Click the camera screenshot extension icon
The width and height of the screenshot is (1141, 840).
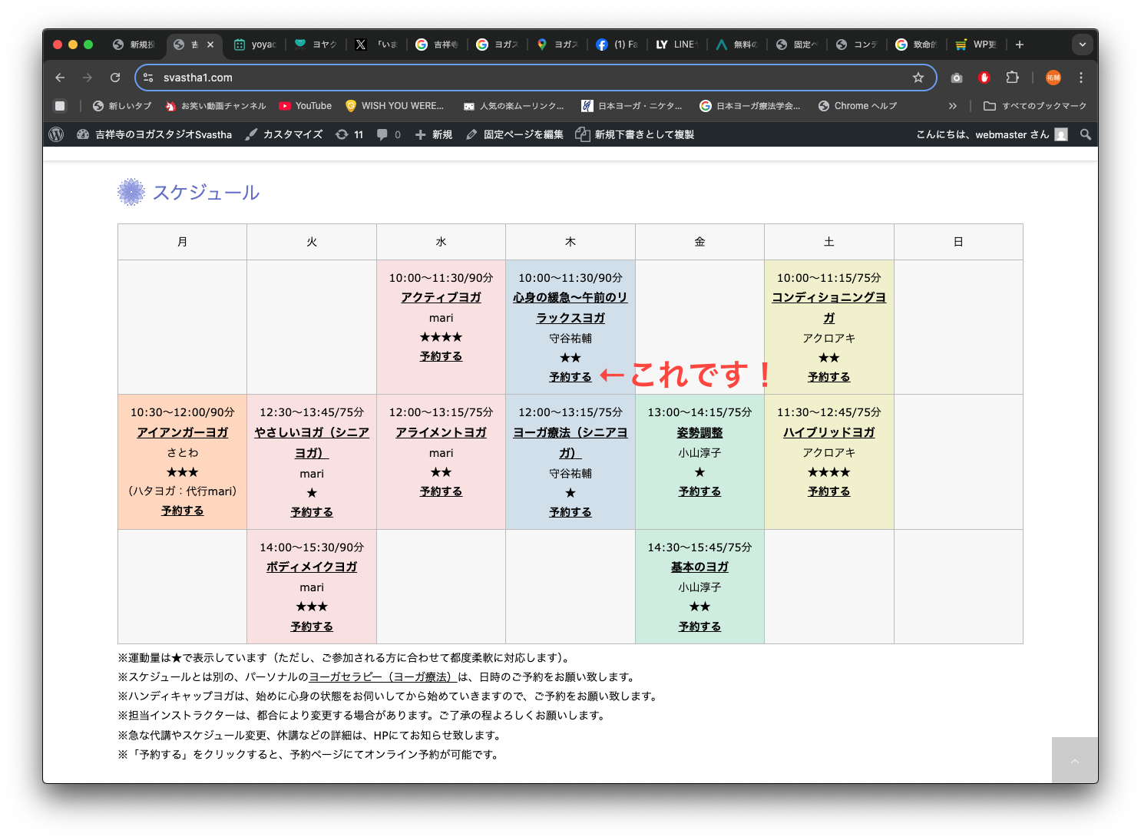pyautogui.click(x=956, y=78)
